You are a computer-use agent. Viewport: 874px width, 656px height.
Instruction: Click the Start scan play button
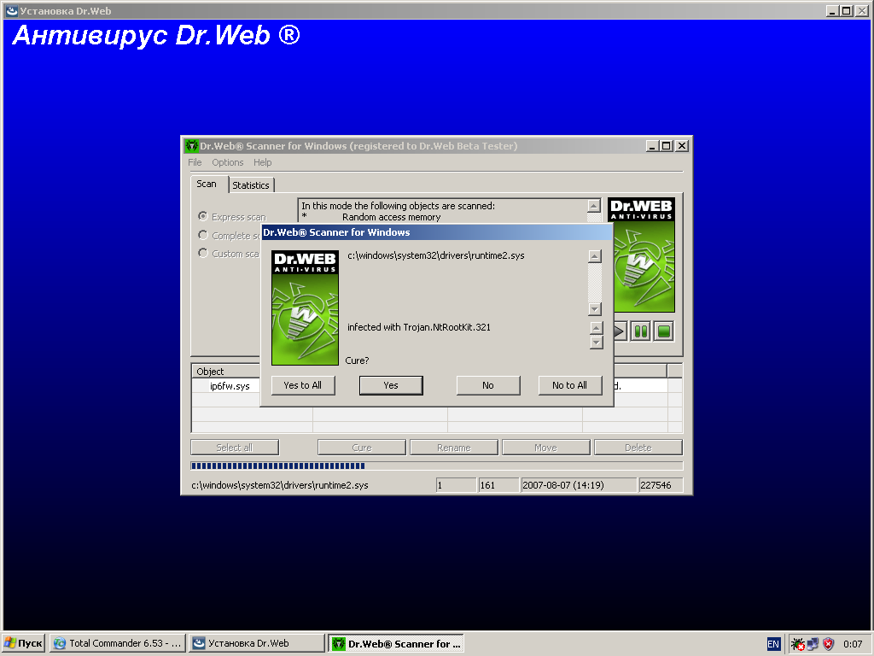tap(620, 331)
